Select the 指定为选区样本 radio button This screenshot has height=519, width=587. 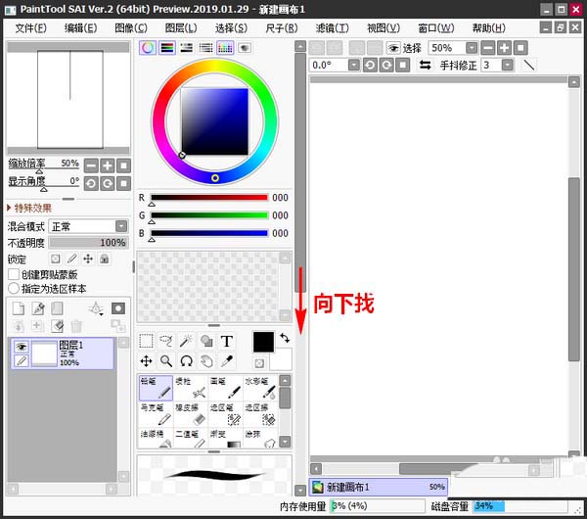click(x=14, y=288)
